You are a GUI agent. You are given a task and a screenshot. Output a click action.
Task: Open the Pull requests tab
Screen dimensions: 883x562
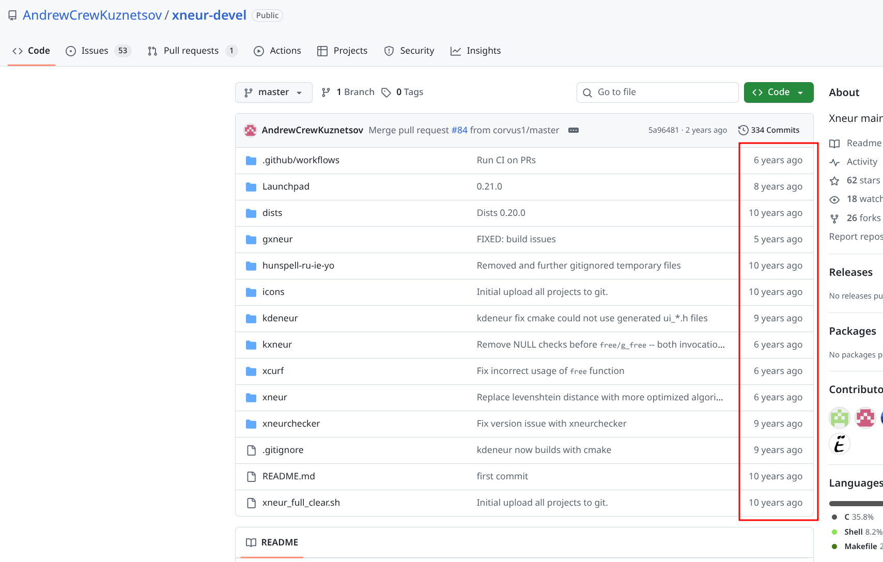click(192, 51)
